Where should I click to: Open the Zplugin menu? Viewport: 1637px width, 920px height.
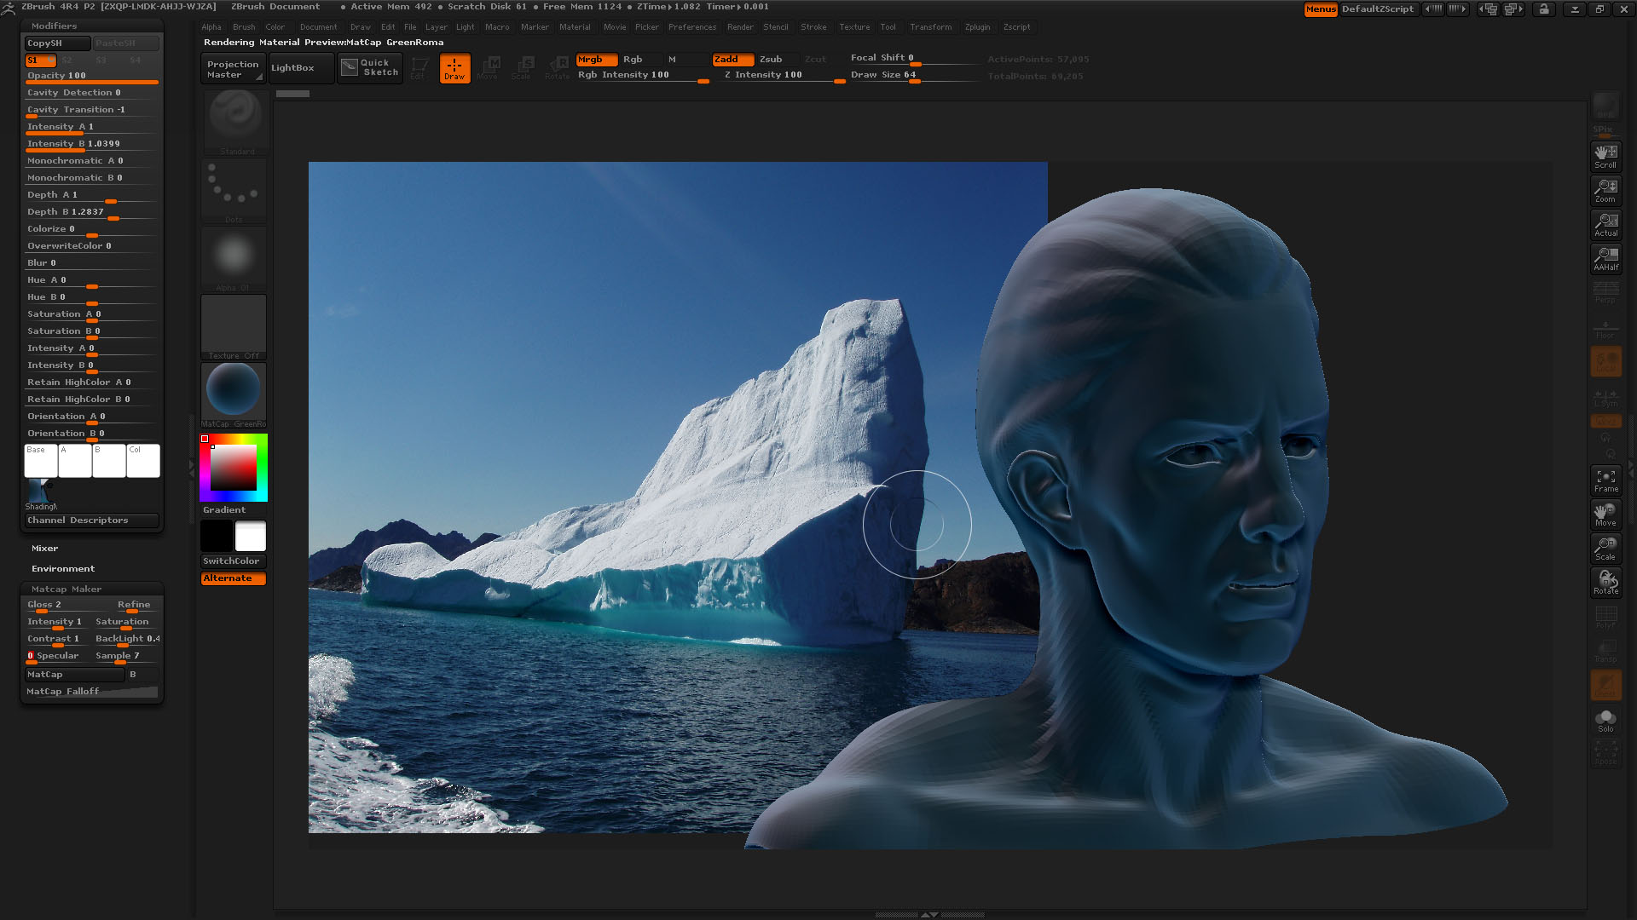(977, 27)
